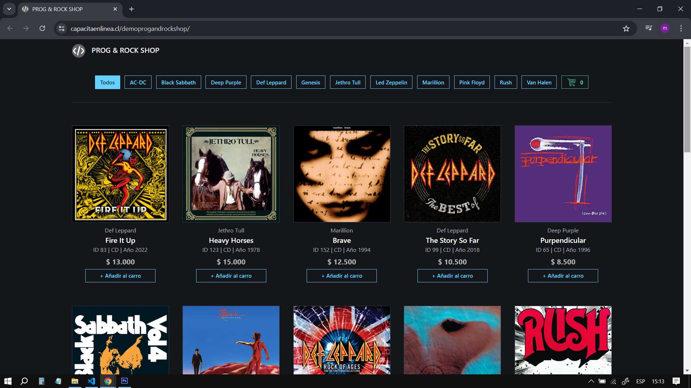Open a new browser tab
This screenshot has height=388, width=691.
[x=132, y=9]
